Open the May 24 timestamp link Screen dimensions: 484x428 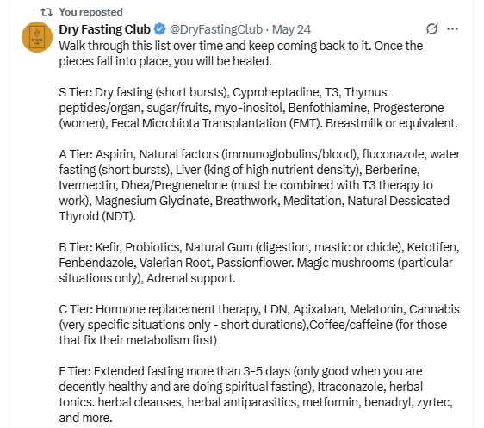coord(291,29)
